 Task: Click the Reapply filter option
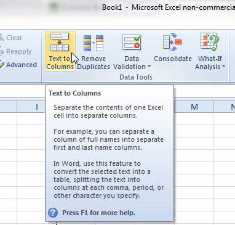point(16,51)
